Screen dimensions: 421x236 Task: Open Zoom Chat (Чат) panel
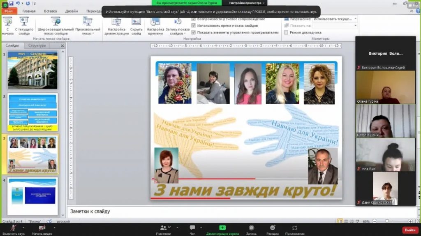coord(192,228)
